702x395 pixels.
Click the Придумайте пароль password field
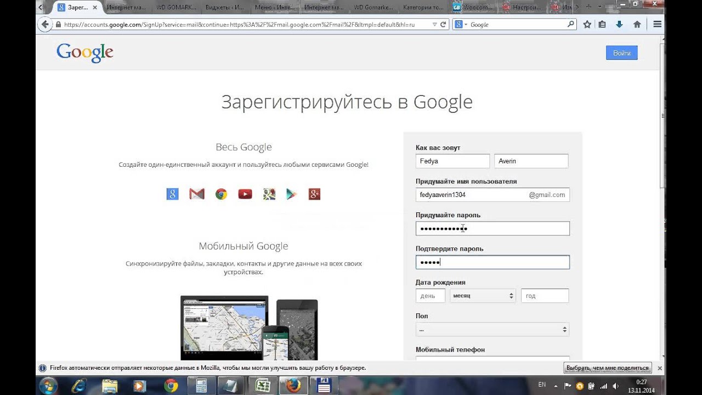tap(492, 228)
